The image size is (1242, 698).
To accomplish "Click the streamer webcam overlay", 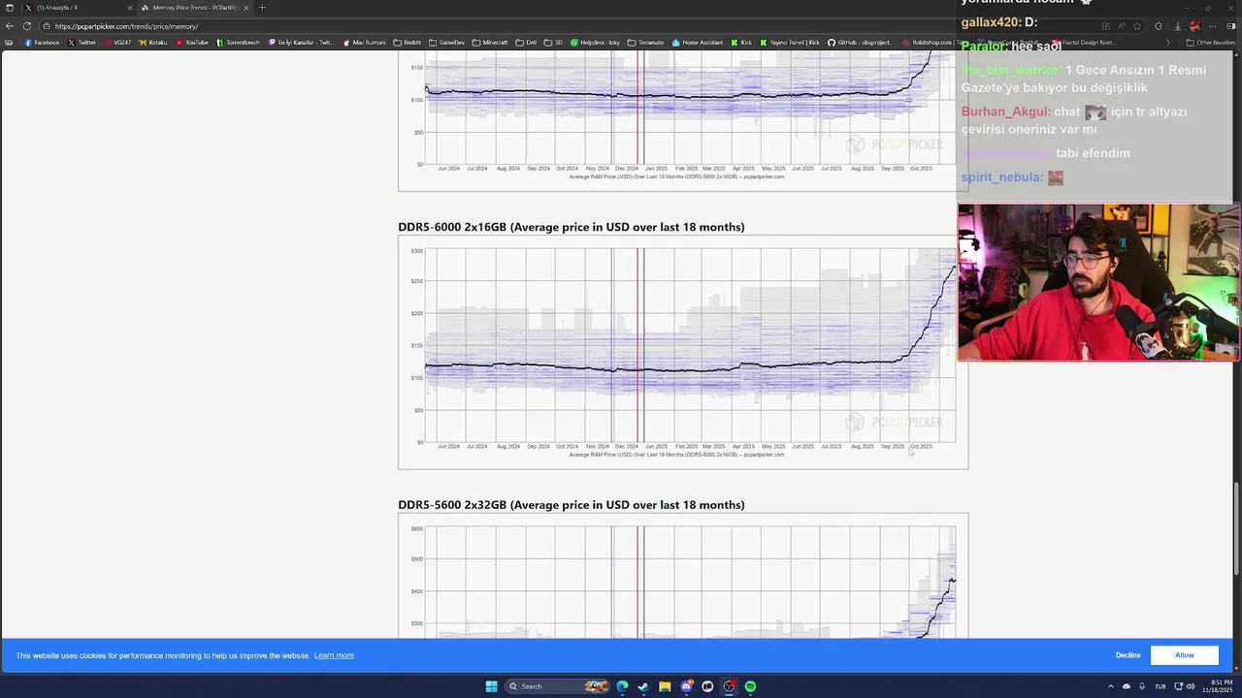I will 1098,282.
